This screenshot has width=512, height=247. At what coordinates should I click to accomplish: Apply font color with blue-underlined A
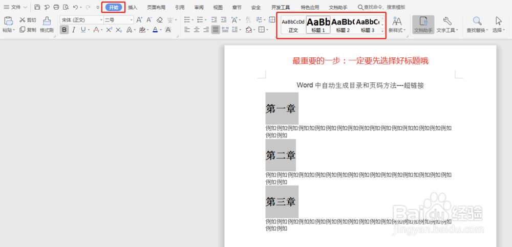pyautogui.click(x=155, y=30)
